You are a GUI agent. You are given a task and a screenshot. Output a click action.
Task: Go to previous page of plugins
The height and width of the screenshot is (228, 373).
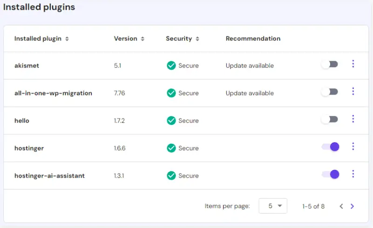341,206
